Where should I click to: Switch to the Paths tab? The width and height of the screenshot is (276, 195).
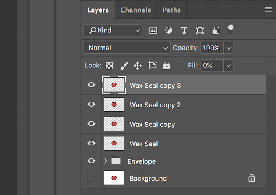pos(172,10)
